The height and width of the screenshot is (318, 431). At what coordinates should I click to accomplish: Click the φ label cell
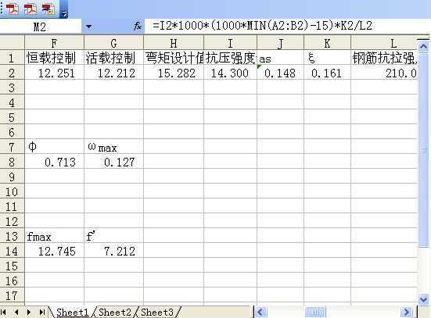(54, 147)
